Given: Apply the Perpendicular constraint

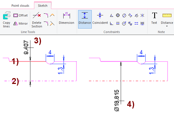Looking at the screenshot, I should (112, 24).
